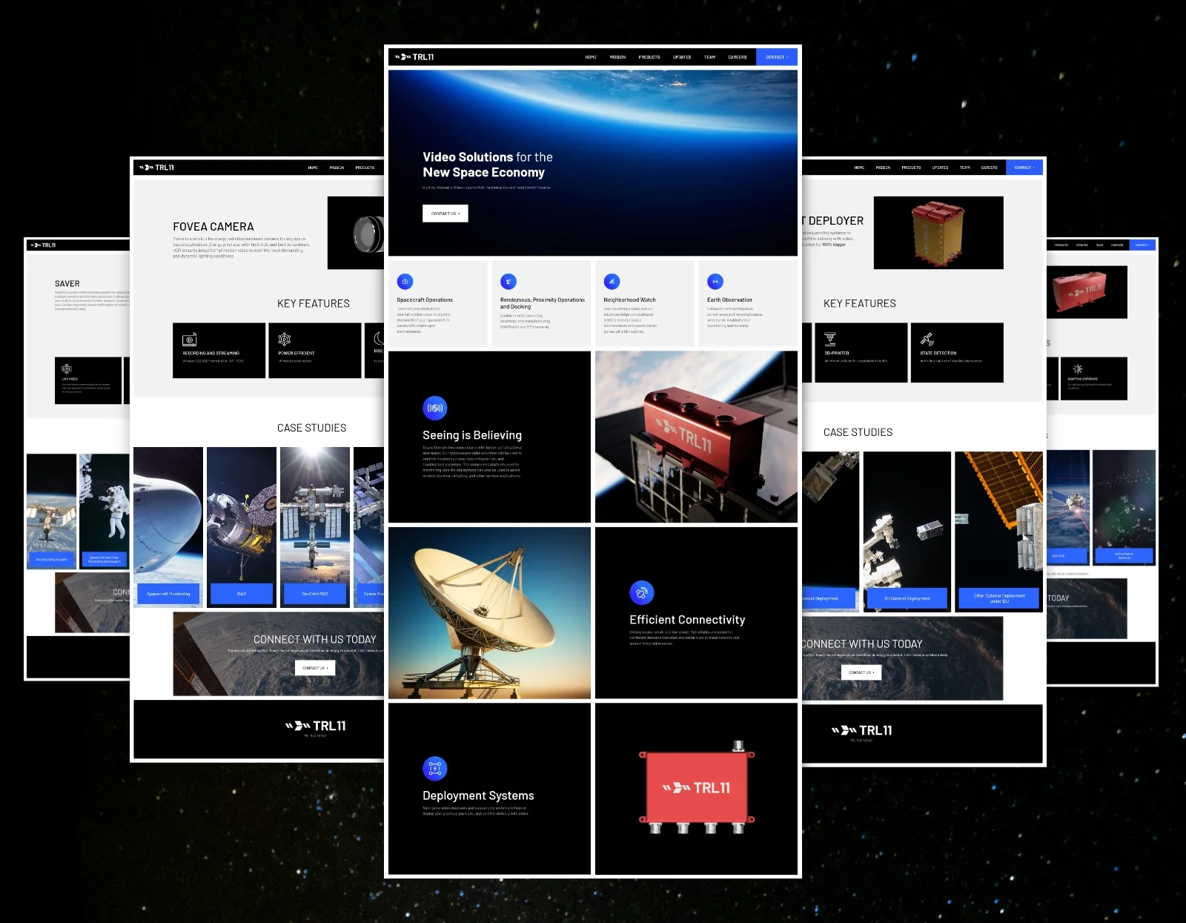
Task: Click the Neighborhood Watch heading
Action: pos(629,300)
